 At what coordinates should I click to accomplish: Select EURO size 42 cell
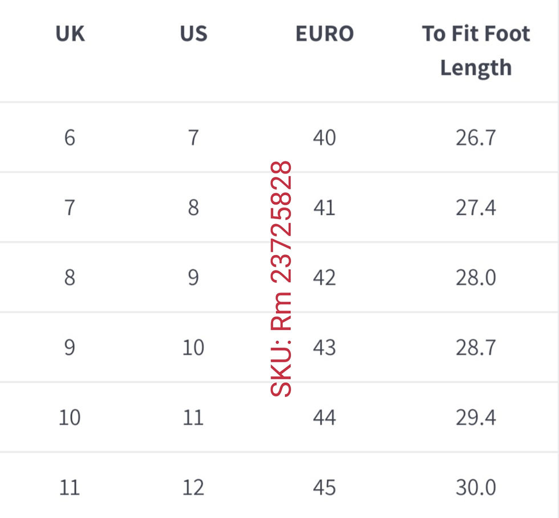coord(324,278)
